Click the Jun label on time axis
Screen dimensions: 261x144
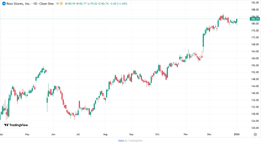click(x=53, y=134)
